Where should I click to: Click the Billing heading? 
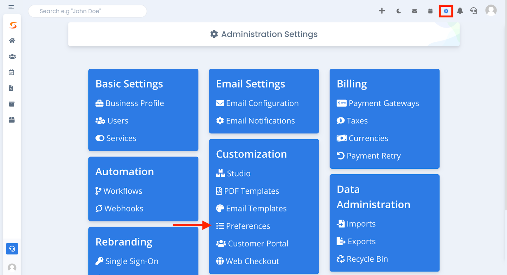tap(352, 84)
